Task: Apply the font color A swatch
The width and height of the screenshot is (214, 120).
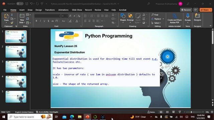Action: click(x=77, y=21)
